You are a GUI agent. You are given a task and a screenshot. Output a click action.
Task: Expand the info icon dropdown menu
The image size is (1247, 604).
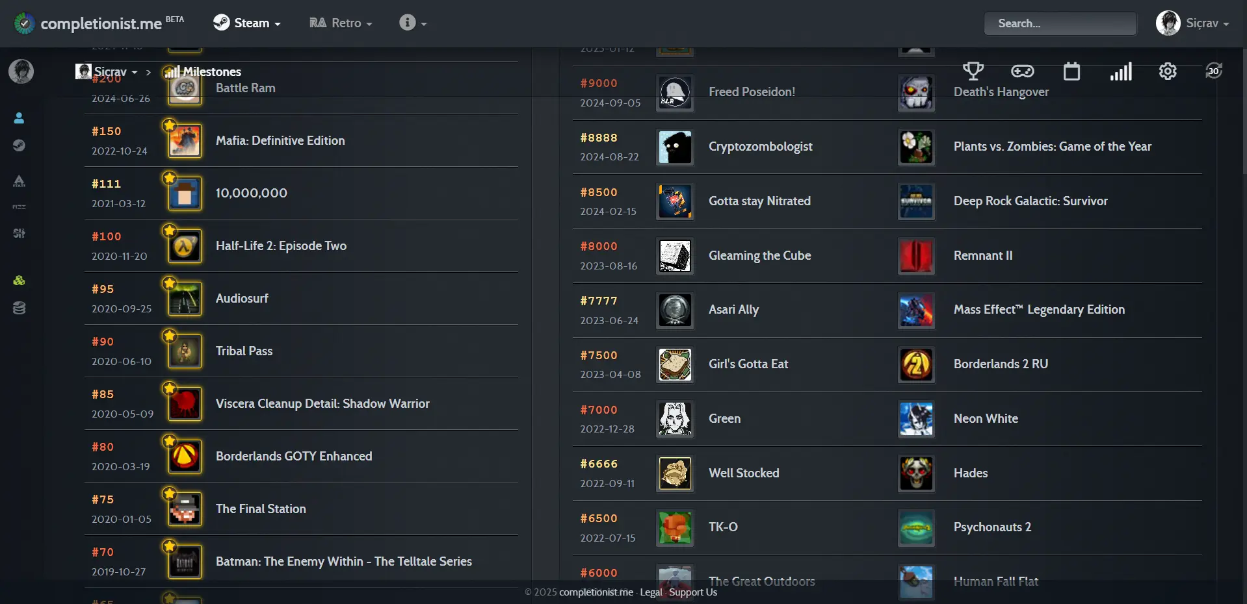[413, 23]
